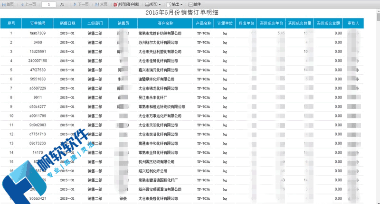This screenshot has width=380, height=204.
Task: Click the 5.45 actual price in row 1
Action: point(281,33)
